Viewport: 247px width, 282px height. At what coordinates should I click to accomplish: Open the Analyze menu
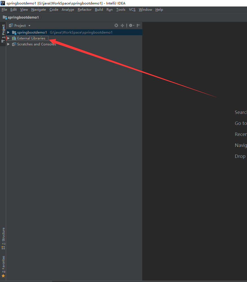tap(68, 10)
